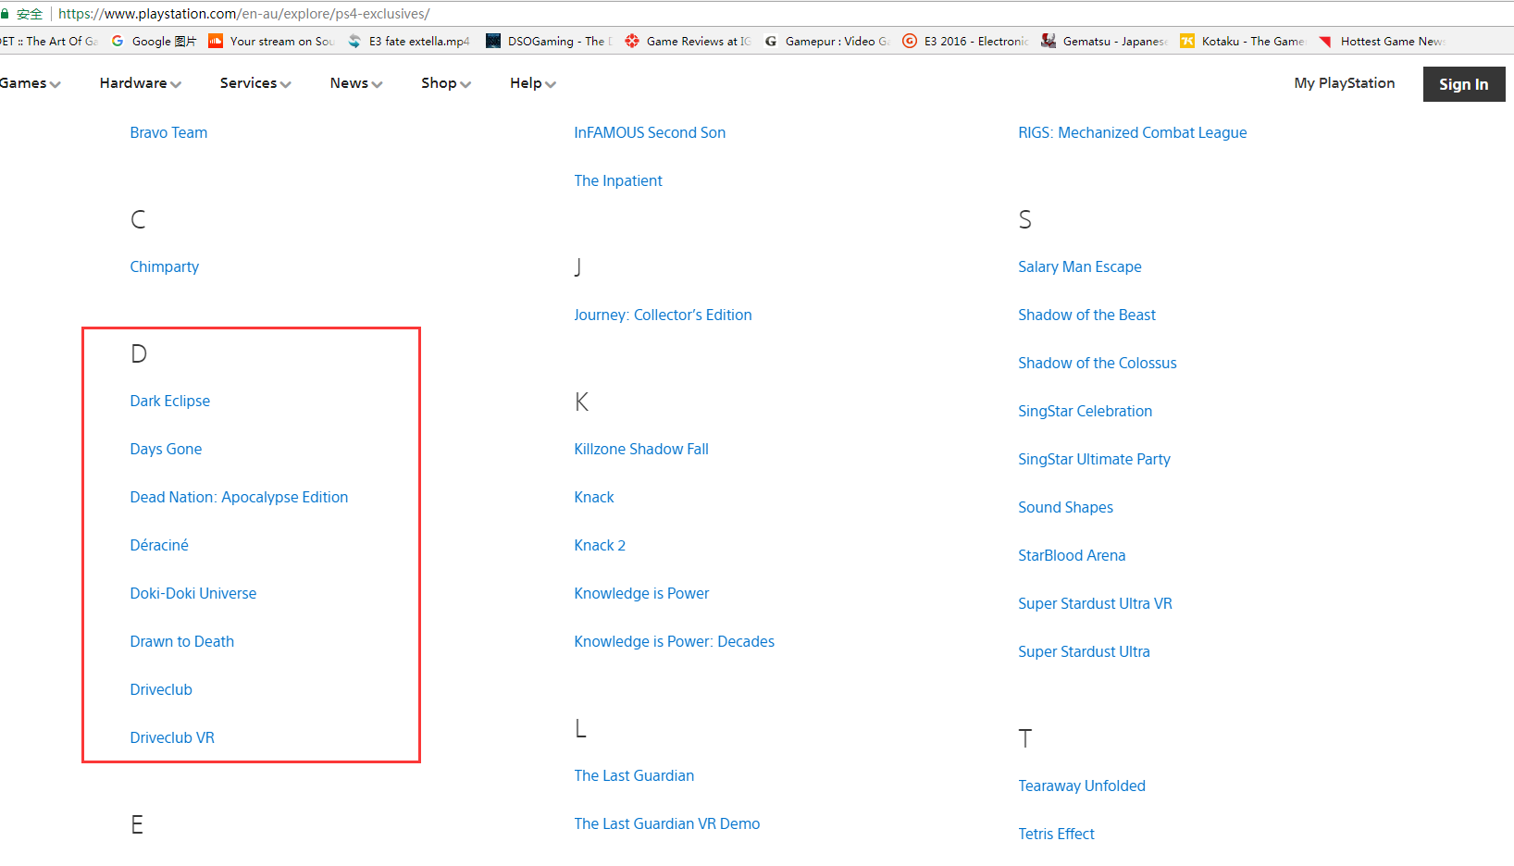Open the SoundCloud 'Your stream' bookmark

271,41
